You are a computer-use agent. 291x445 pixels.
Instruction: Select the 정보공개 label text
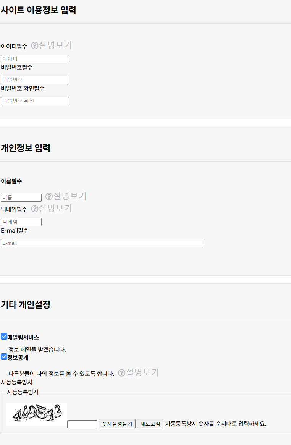coord(18,358)
